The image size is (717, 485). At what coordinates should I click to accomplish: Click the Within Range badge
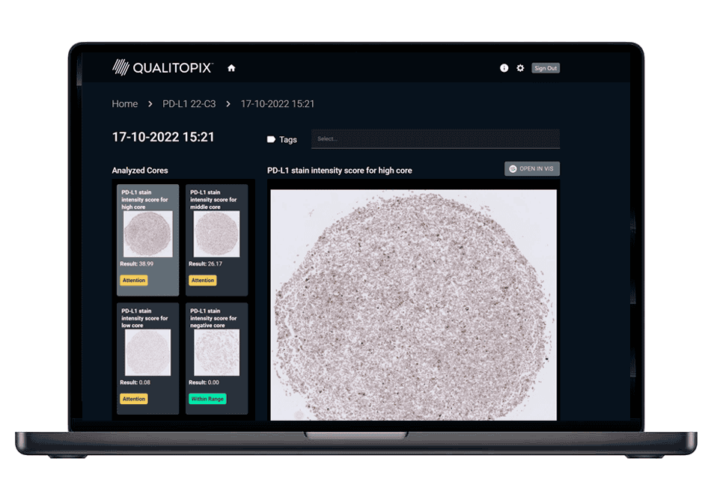(207, 399)
